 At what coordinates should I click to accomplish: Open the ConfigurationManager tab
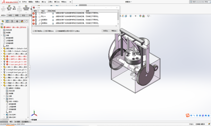12,21
